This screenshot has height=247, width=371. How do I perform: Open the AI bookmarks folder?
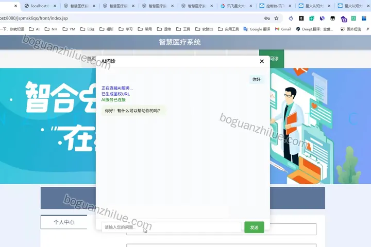click(x=34, y=29)
